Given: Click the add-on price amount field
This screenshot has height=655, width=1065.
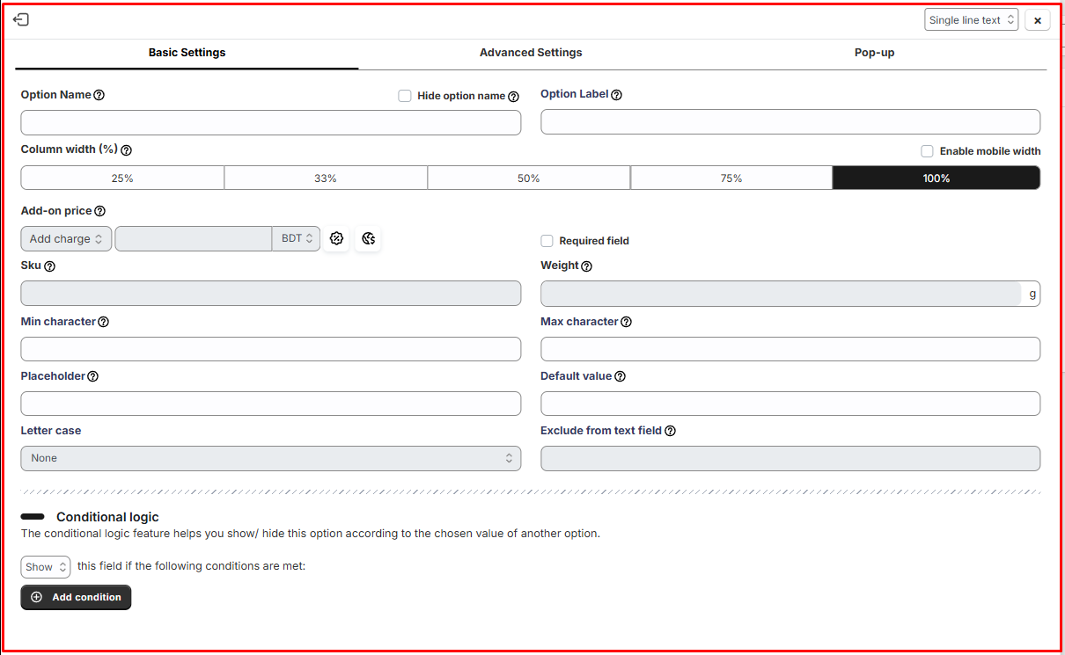Looking at the screenshot, I should tap(194, 239).
